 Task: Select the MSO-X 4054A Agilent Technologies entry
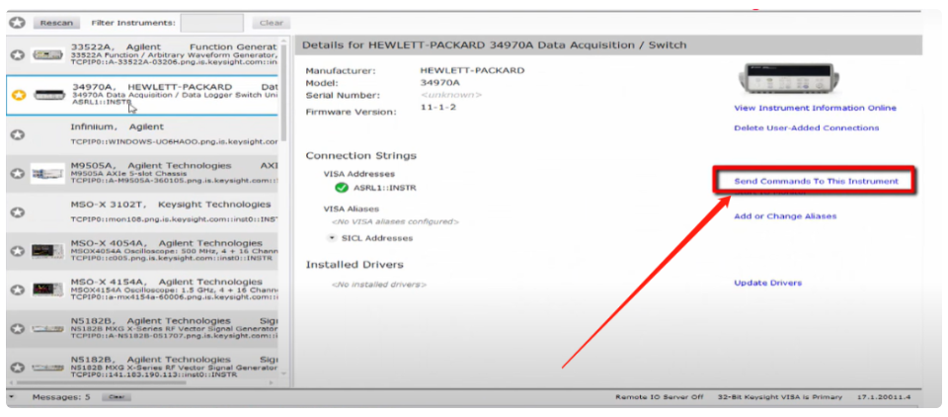point(142,251)
